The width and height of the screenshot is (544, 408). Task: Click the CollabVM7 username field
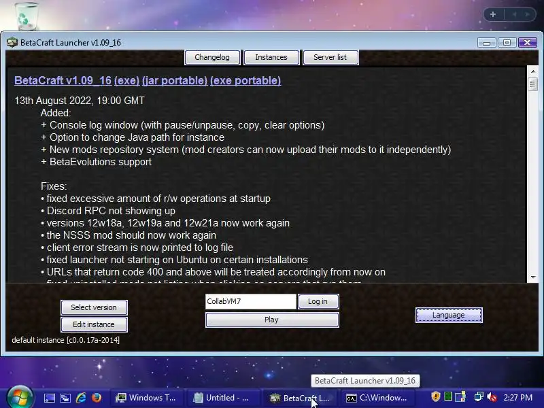coord(250,301)
